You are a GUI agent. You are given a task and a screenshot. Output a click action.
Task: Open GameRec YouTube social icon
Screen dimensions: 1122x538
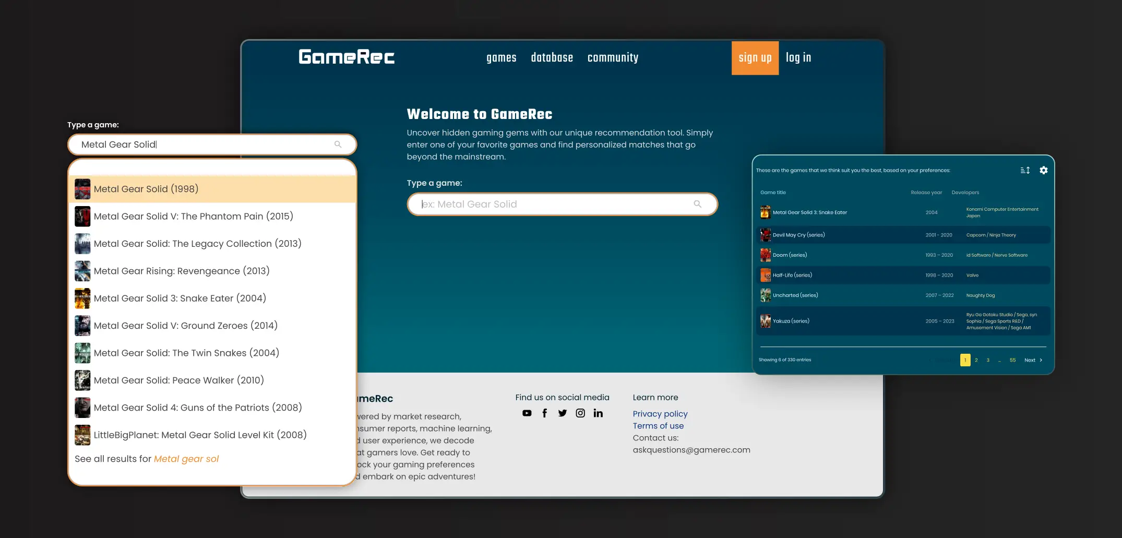click(x=527, y=413)
